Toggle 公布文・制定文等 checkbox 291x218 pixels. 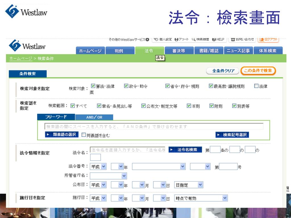click(144, 106)
